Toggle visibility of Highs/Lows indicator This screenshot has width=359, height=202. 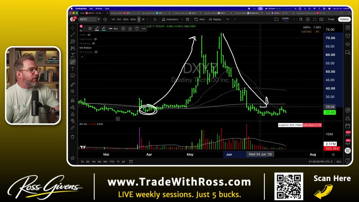pos(95,39)
